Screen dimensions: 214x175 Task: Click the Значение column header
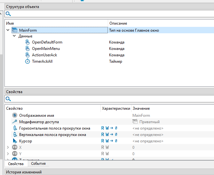coord(141,108)
